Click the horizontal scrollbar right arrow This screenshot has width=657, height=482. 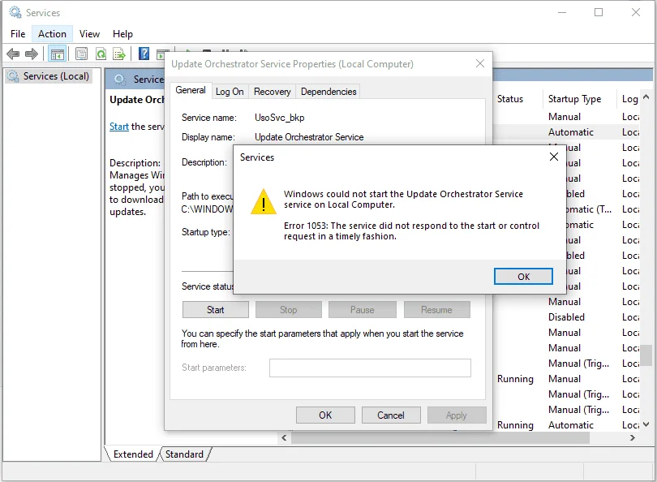[633, 438]
